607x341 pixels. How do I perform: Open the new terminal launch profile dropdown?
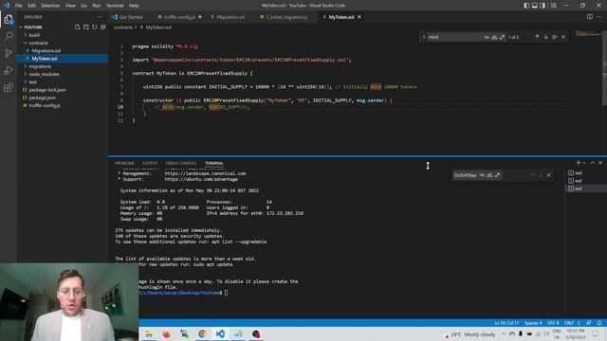tap(584, 163)
